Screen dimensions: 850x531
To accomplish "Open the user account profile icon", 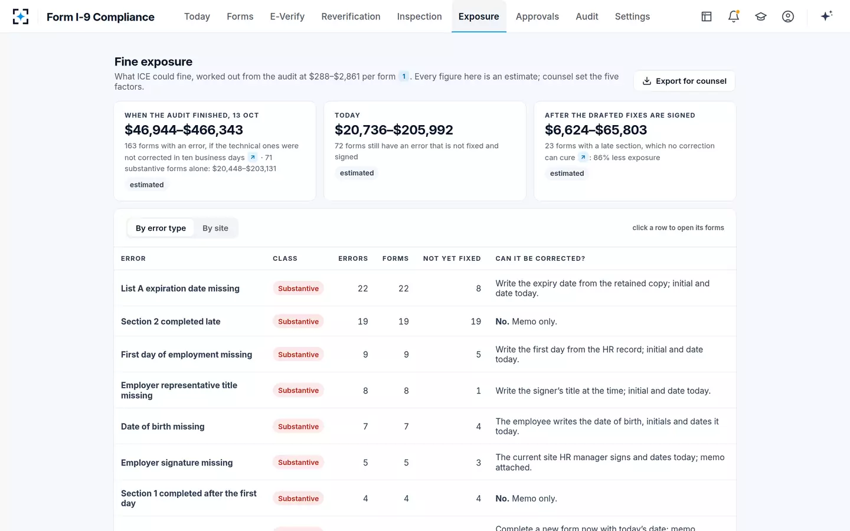I will point(788,17).
